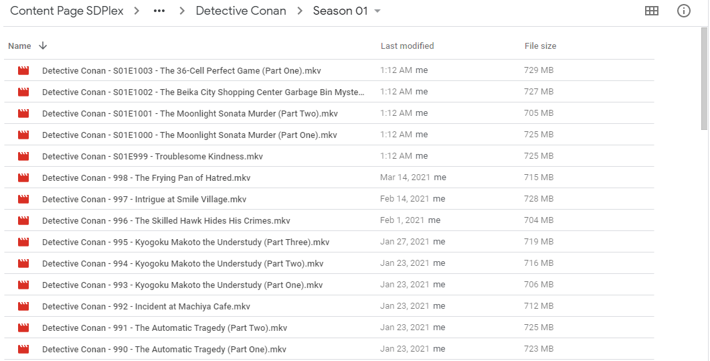Click video icon for The 36-Cell Perfect Game

[x=24, y=70]
